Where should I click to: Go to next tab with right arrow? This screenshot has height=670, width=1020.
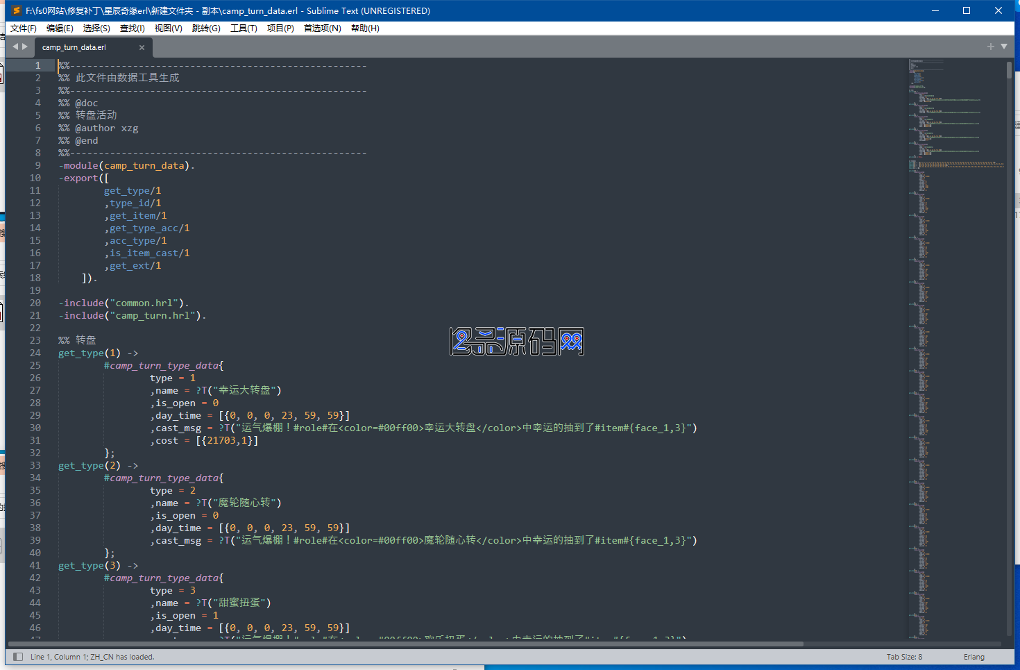click(x=25, y=47)
